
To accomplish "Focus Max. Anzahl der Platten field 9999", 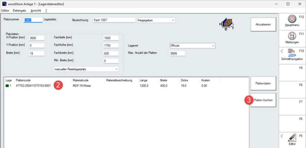I will coord(177,54).
